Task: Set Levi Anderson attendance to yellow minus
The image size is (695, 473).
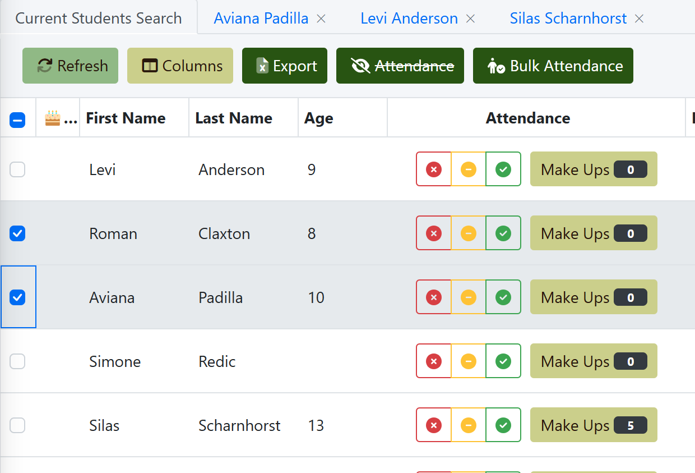Action: tap(468, 169)
